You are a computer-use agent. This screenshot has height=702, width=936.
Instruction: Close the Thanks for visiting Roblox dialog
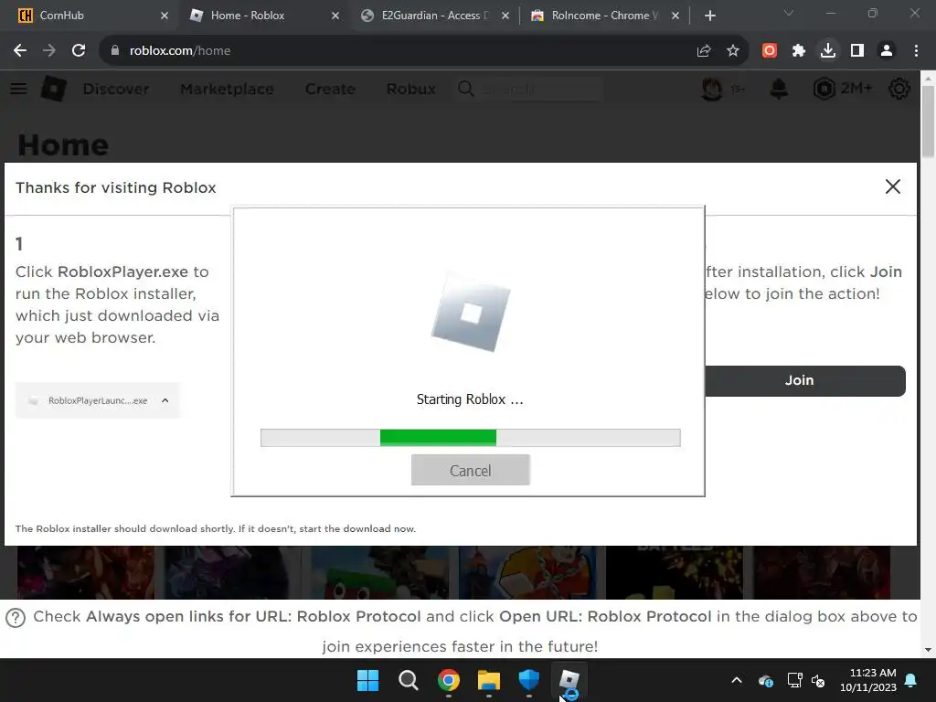892,186
